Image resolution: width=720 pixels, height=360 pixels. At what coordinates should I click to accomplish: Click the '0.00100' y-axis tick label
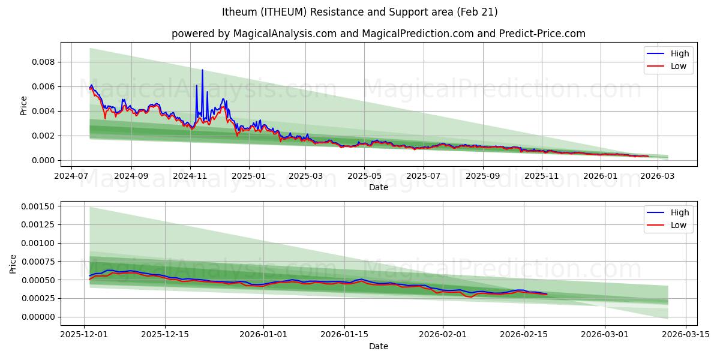click(x=38, y=243)
